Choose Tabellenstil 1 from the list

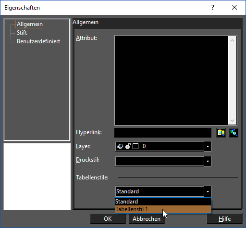(163, 209)
